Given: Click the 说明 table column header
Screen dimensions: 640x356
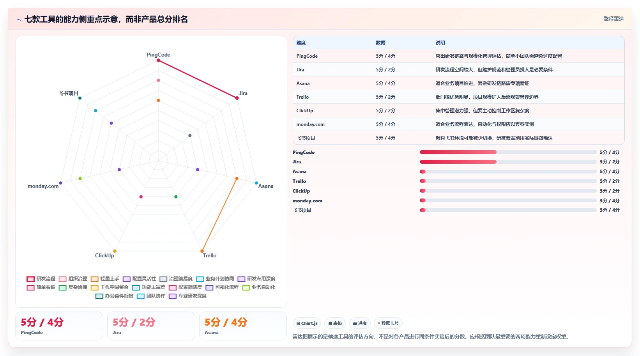Looking at the screenshot, I should 440,43.
